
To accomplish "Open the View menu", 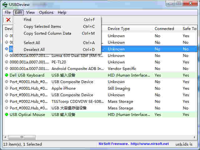I will pyautogui.click(x=30, y=12).
